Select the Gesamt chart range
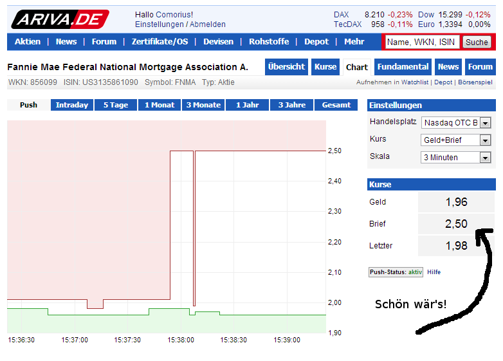The height and width of the screenshot is (361, 503). pyautogui.click(x=336, y=105)
